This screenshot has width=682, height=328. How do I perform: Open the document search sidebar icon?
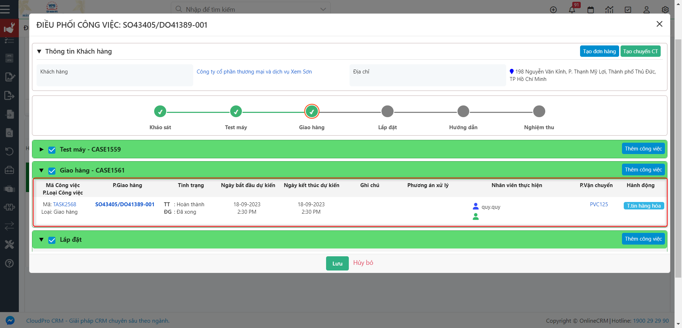pyautogui.click(x=9, y=133)
